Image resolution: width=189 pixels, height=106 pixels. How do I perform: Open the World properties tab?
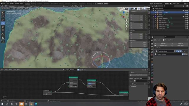[152, 55]
